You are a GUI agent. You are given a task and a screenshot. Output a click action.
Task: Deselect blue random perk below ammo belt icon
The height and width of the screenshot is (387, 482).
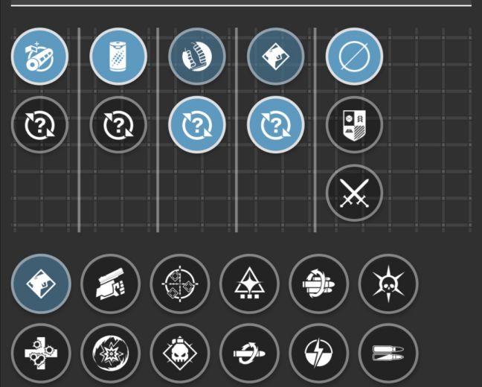[197, 124]
